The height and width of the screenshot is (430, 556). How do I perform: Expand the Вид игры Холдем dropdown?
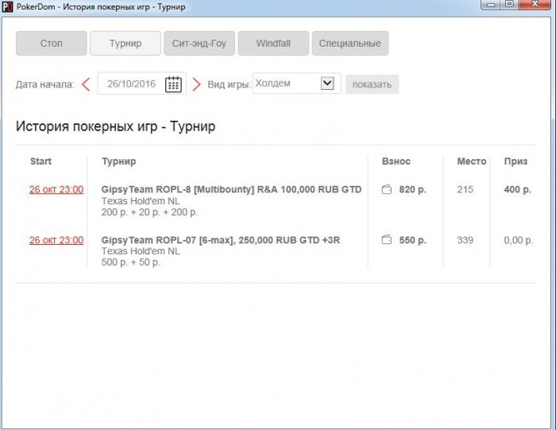point(327,83)
